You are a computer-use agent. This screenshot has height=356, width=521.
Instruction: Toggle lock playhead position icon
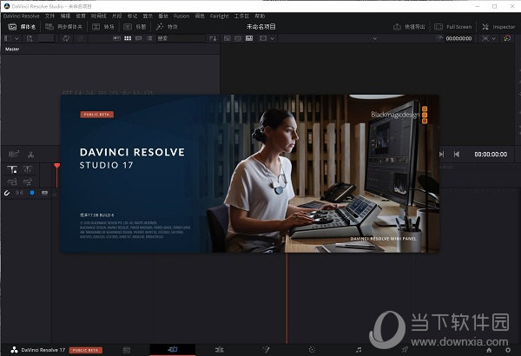[12, 169]
